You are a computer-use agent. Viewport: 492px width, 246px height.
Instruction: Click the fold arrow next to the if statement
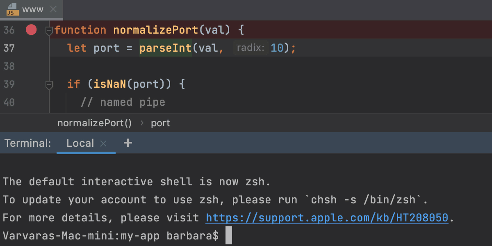[49, 84]
